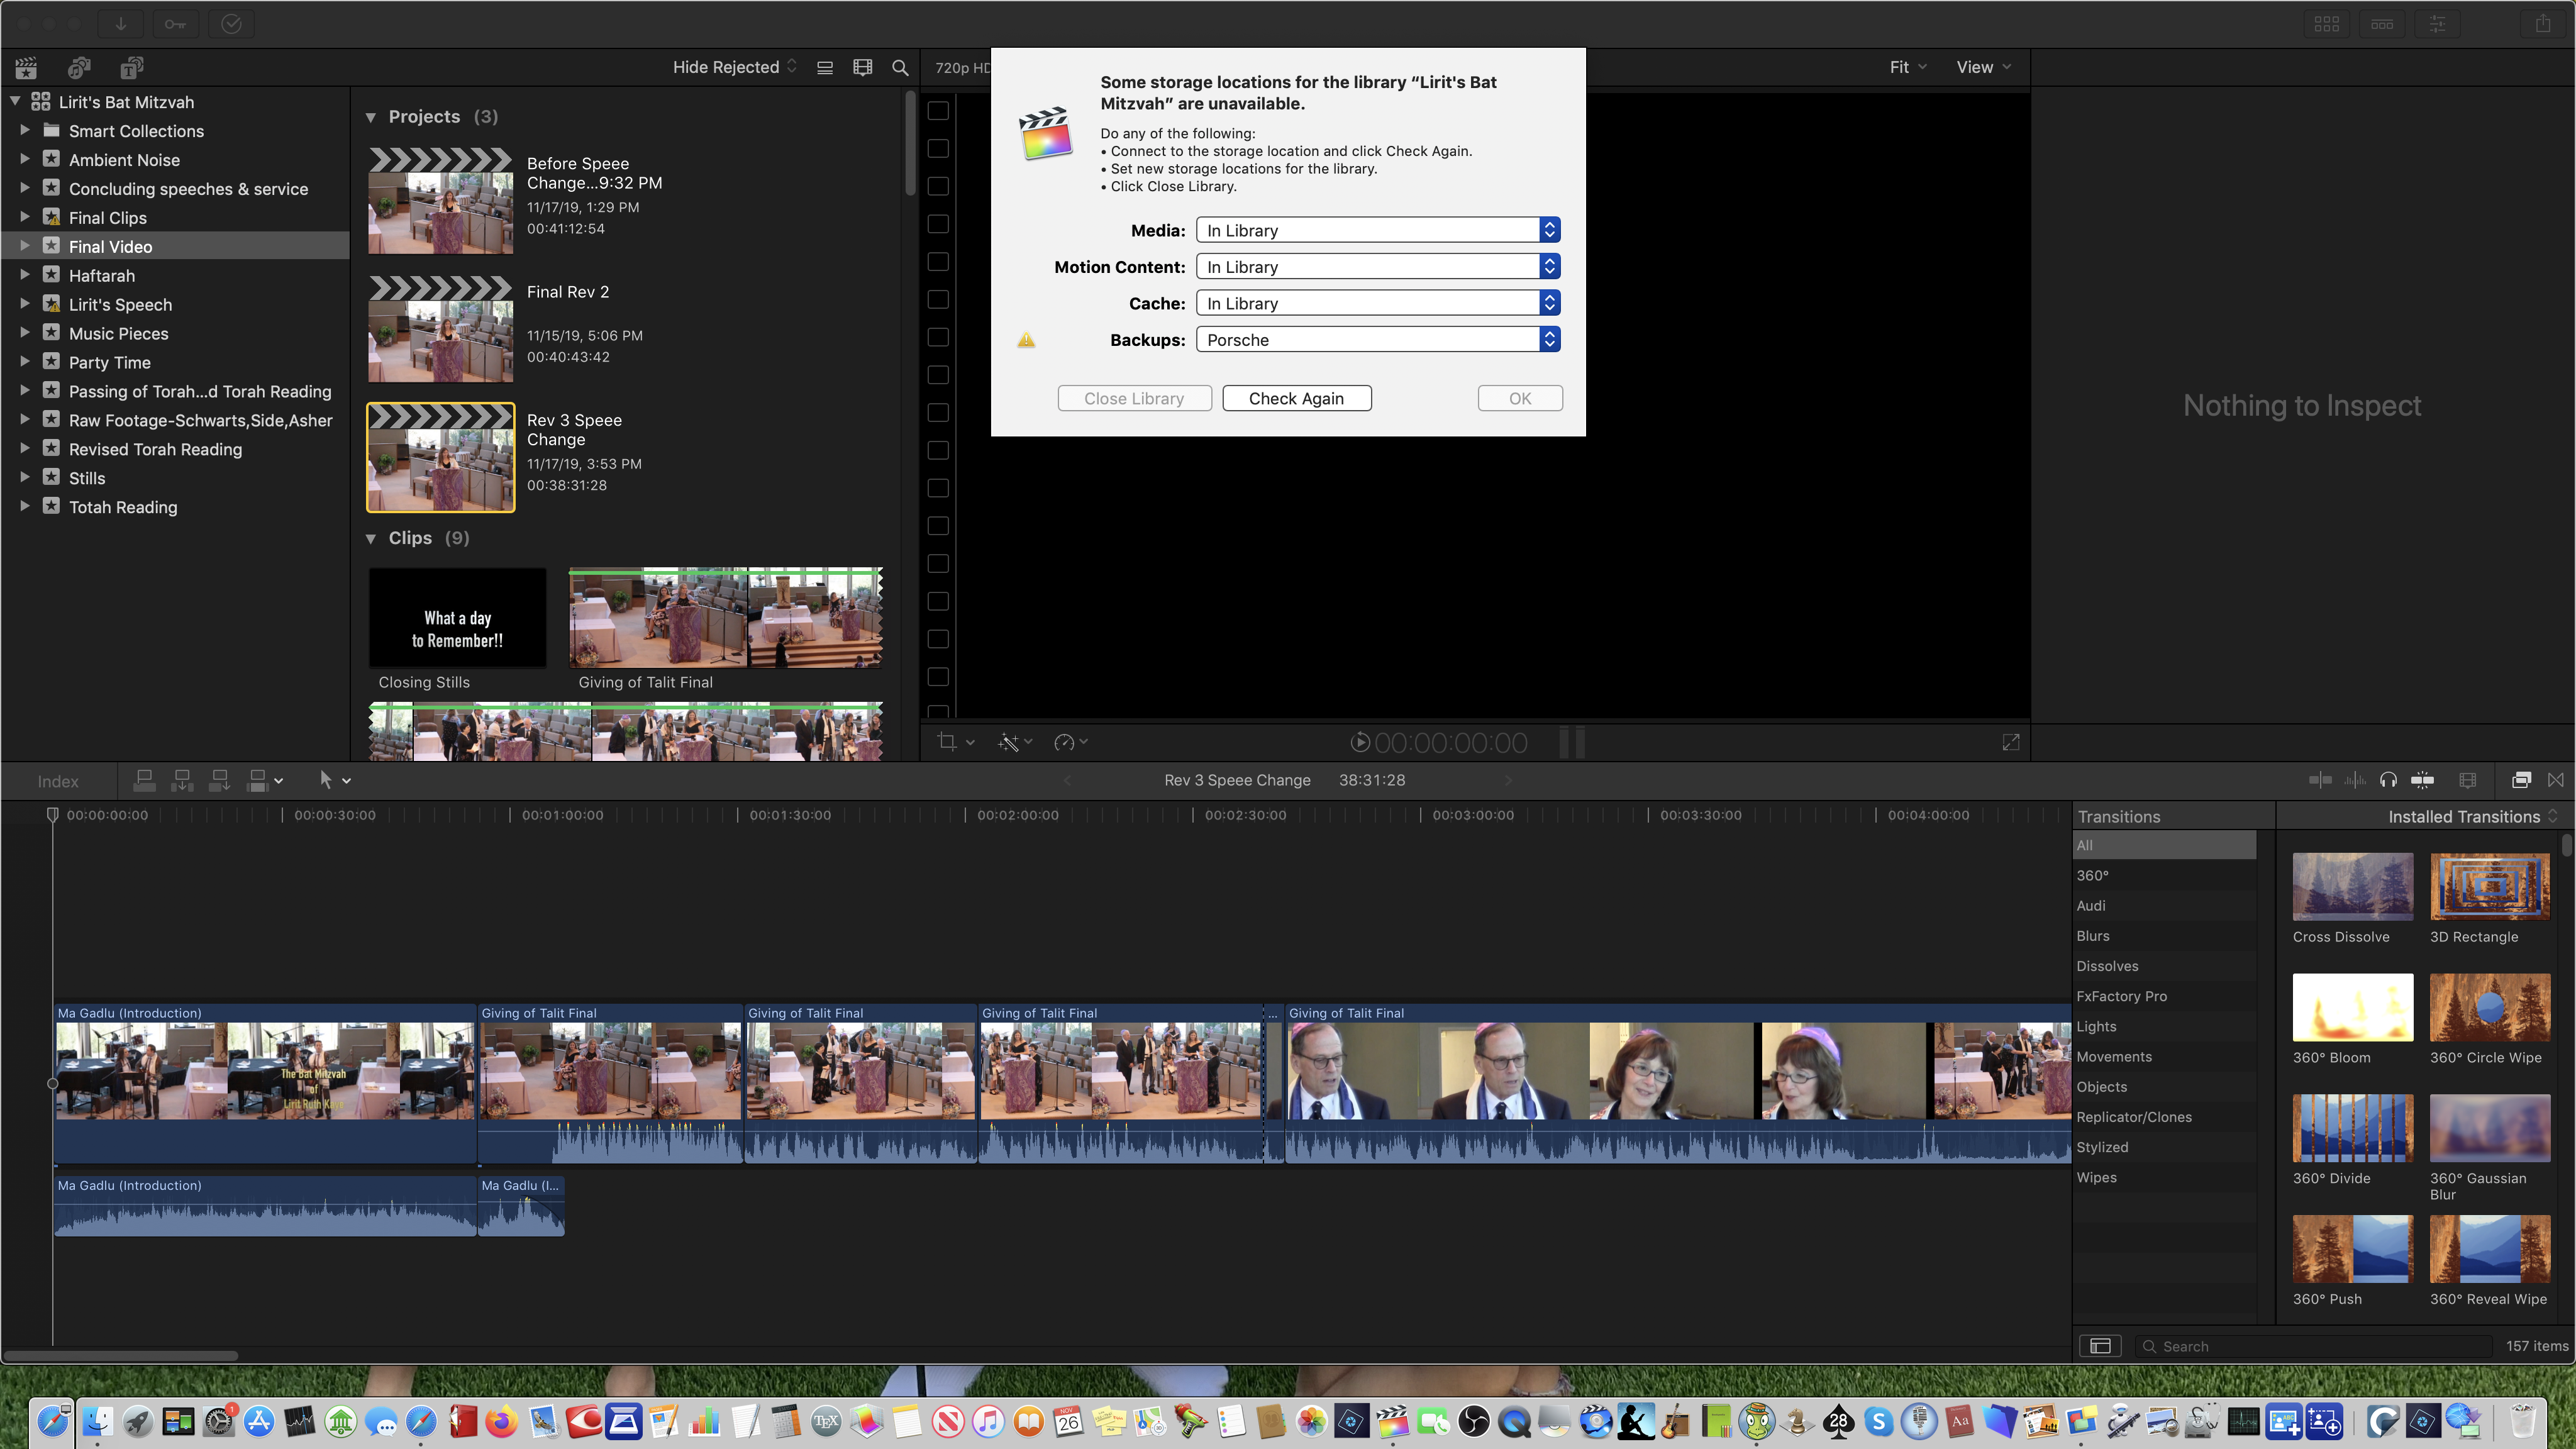Click the Close Library button
This screenshot has width=2576, height=1449.
pyautogui.click(x=1134, y=398)
